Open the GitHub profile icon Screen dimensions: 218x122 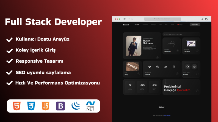click(187, 67)
